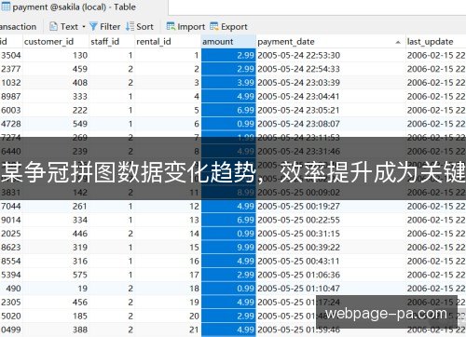Click payment date 2005-05-25 00:19:27
Viewport: 466px width, 337px height.
pyautogui.click(x=331, y=206)
